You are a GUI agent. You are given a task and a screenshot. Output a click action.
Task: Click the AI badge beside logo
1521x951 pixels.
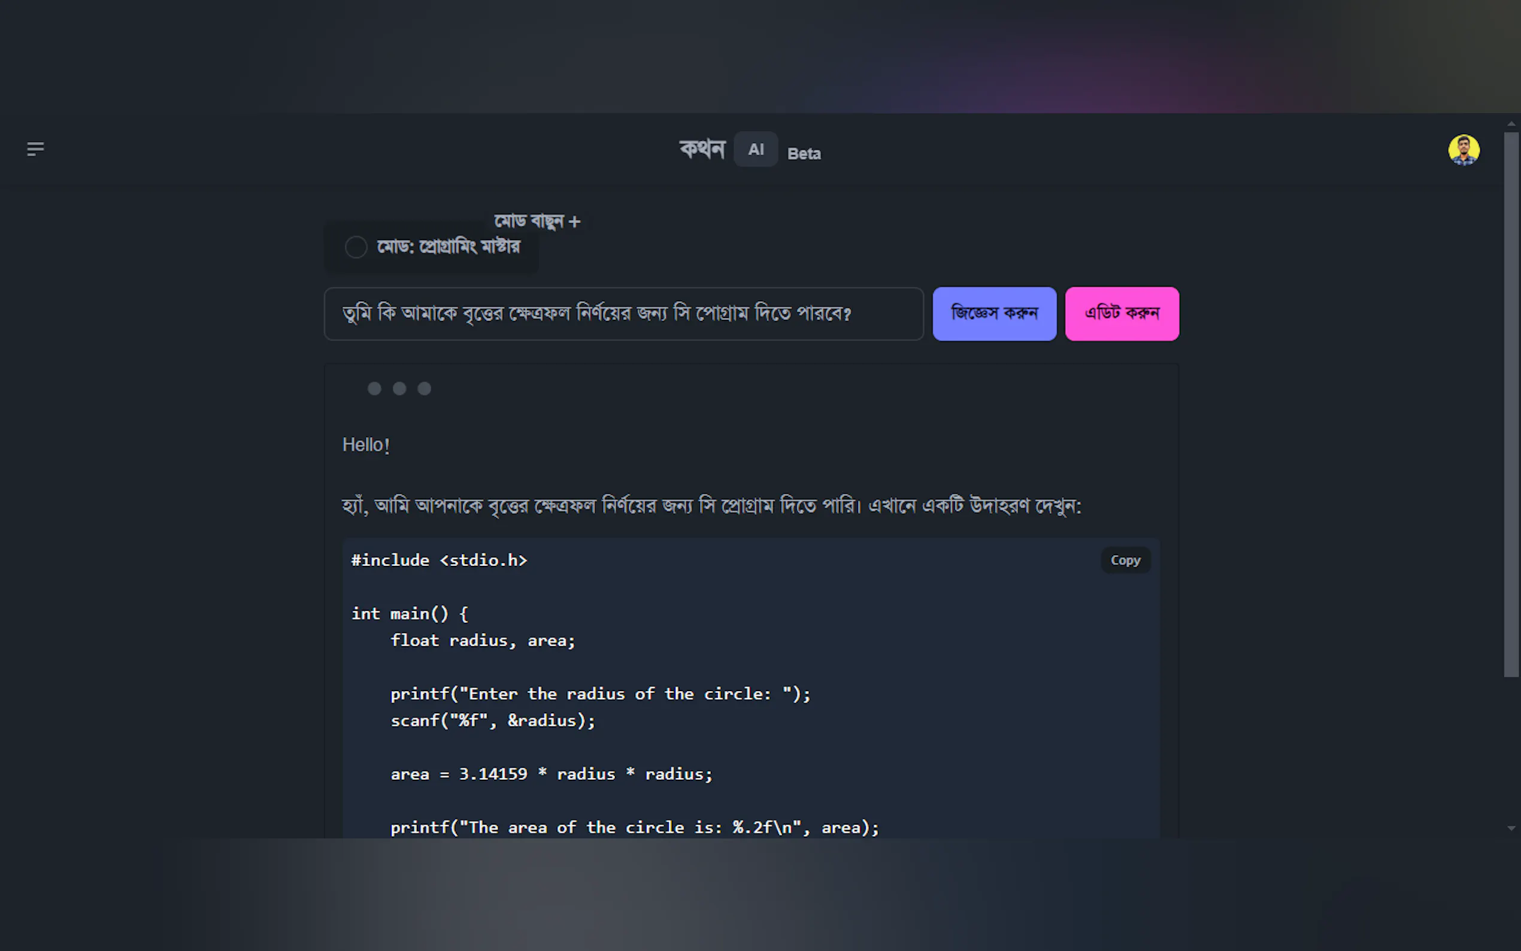pos(755,150)
